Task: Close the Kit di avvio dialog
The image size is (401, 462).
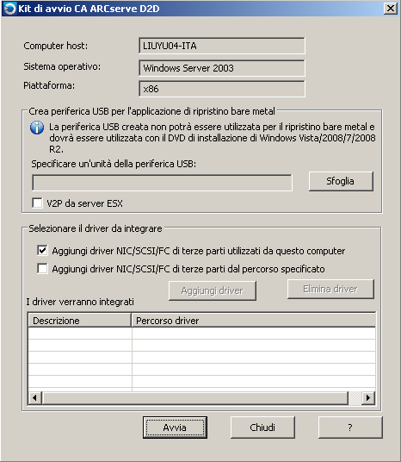Action: click(x=391, y=9)
